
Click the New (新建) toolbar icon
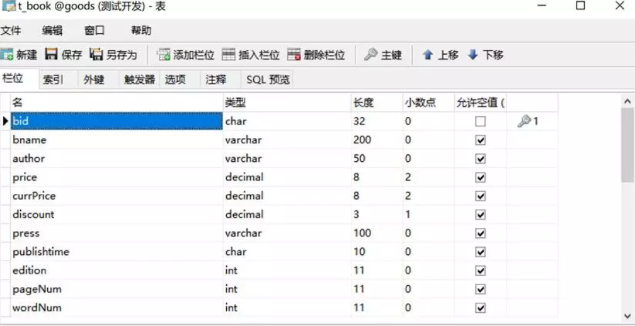coord(8,55)
